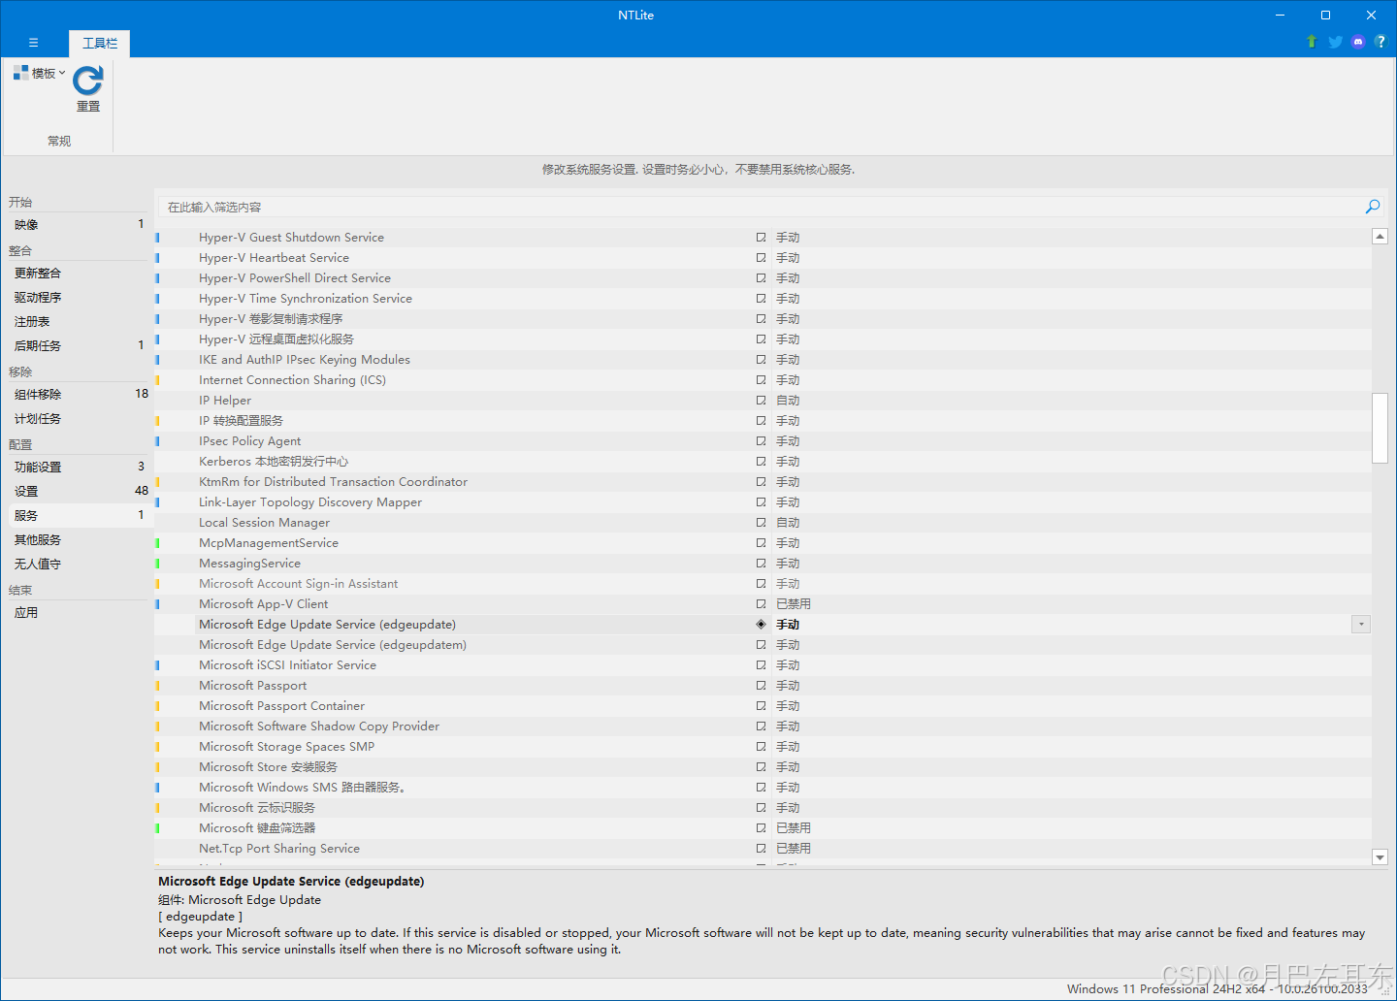This screenshot has height=1001, width=1397.
Task: Open the hamburger menu icon
Action: [x=33, y=43]
